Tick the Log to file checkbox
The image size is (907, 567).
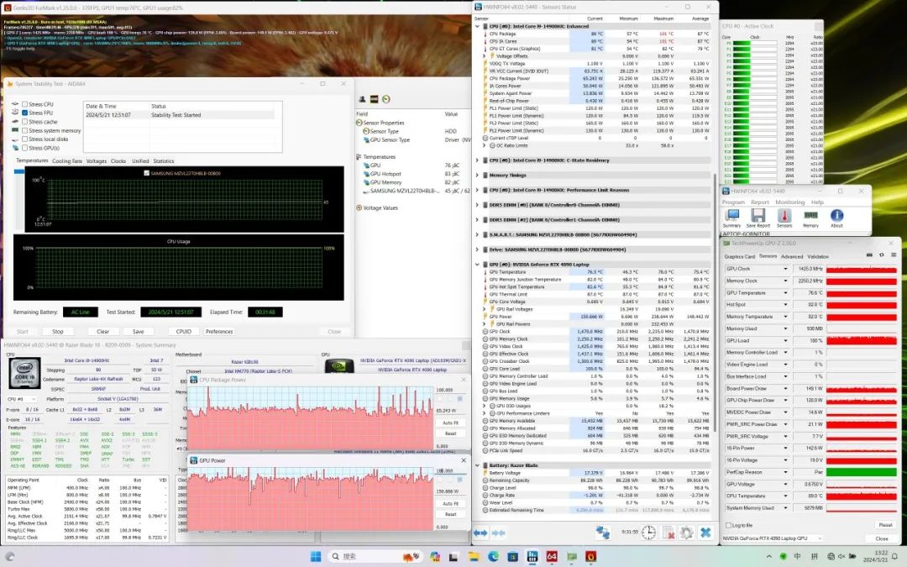[727, 525]
